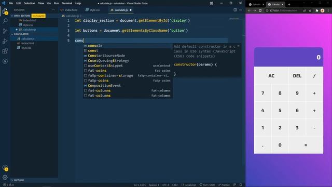Choose 'ConstantSourceNode' suggestion
Viewport: 332px width, 187px height.
tap(128, 56)
